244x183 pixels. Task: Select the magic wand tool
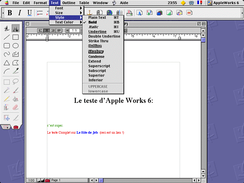7,90
